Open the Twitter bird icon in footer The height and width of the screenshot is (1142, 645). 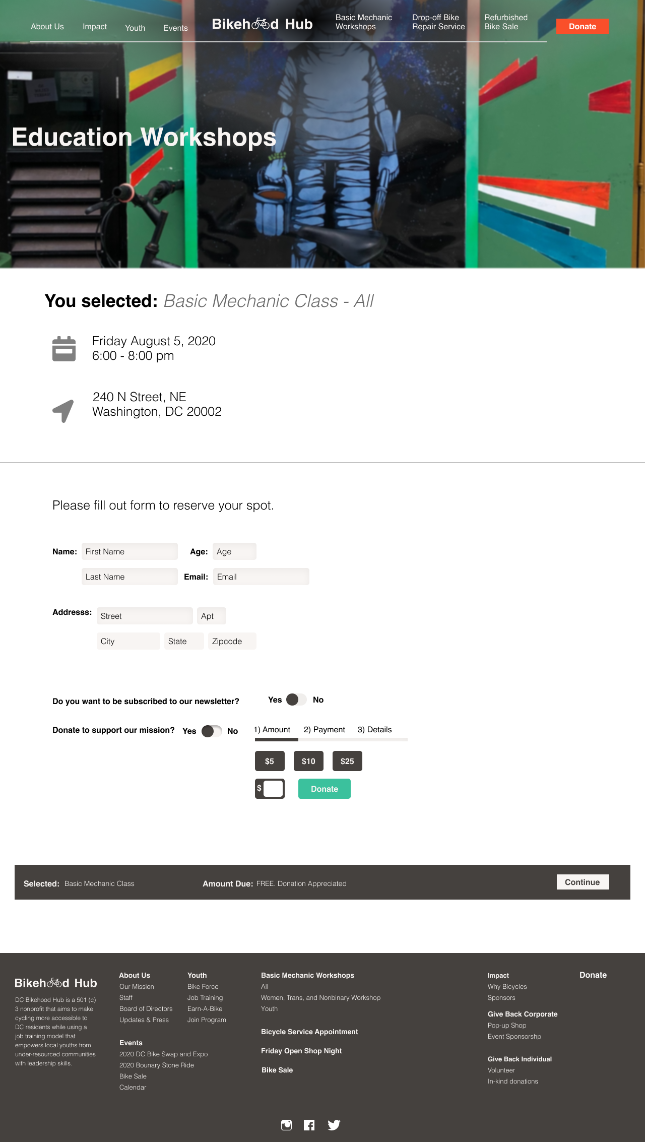(x=334, y=1125)
